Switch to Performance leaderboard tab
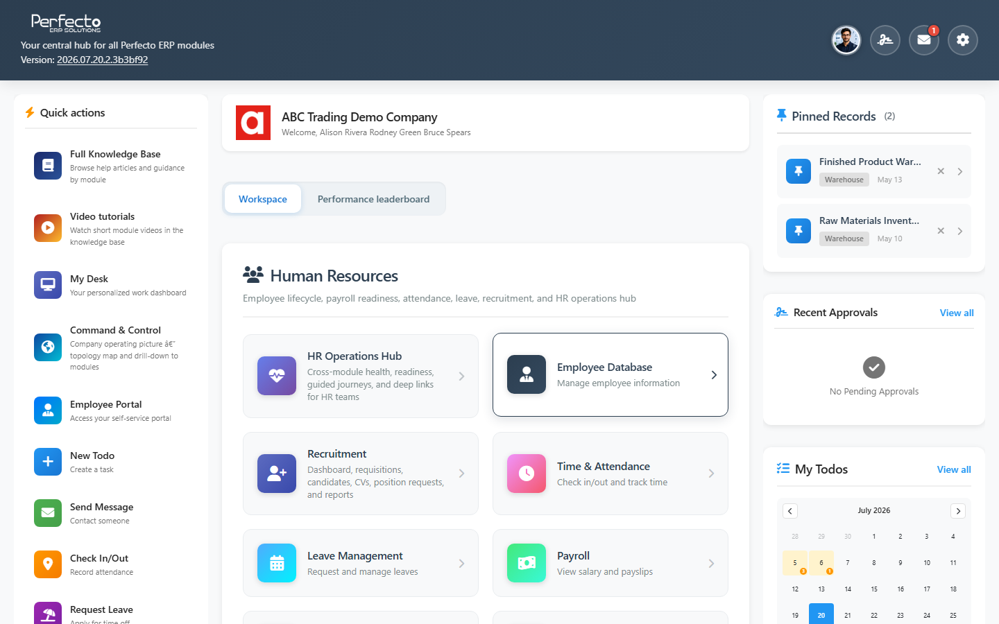Image resolution: width=999 pixels, height=624 pixels. [373, 199]
